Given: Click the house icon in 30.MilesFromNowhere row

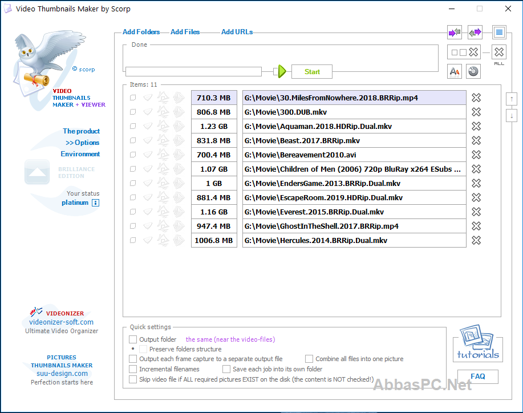Looking at the screenshot, I should click(163, 98).
